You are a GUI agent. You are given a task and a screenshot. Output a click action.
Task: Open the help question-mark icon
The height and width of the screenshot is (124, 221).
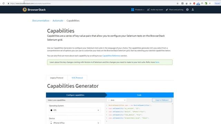point(187,10)
